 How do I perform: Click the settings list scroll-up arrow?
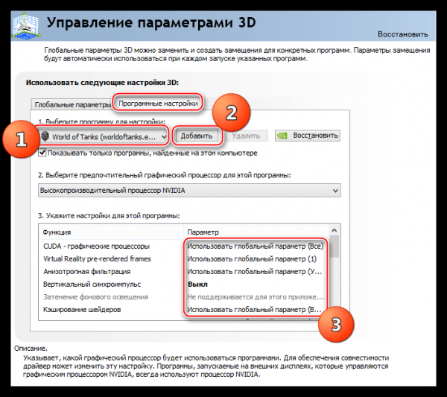click(335, 230)
